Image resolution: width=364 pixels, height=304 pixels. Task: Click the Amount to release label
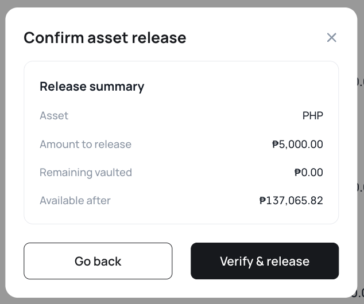click(86, 144)
